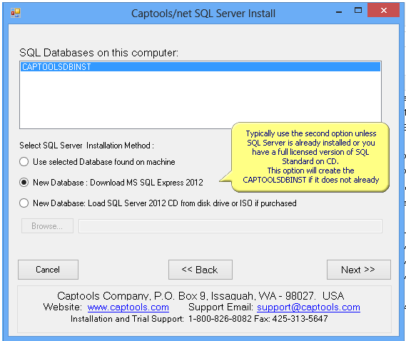Click the Captools/net SQL Server Install title

point(203,14)
